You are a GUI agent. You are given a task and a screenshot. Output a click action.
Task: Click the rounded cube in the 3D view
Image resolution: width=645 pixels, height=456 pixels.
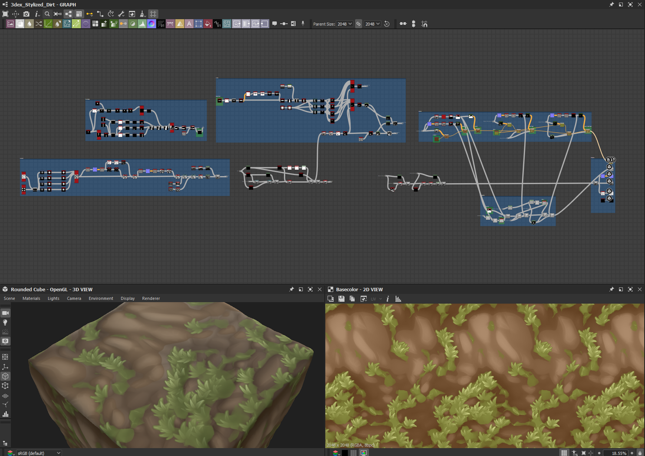(x=171, y=376)
